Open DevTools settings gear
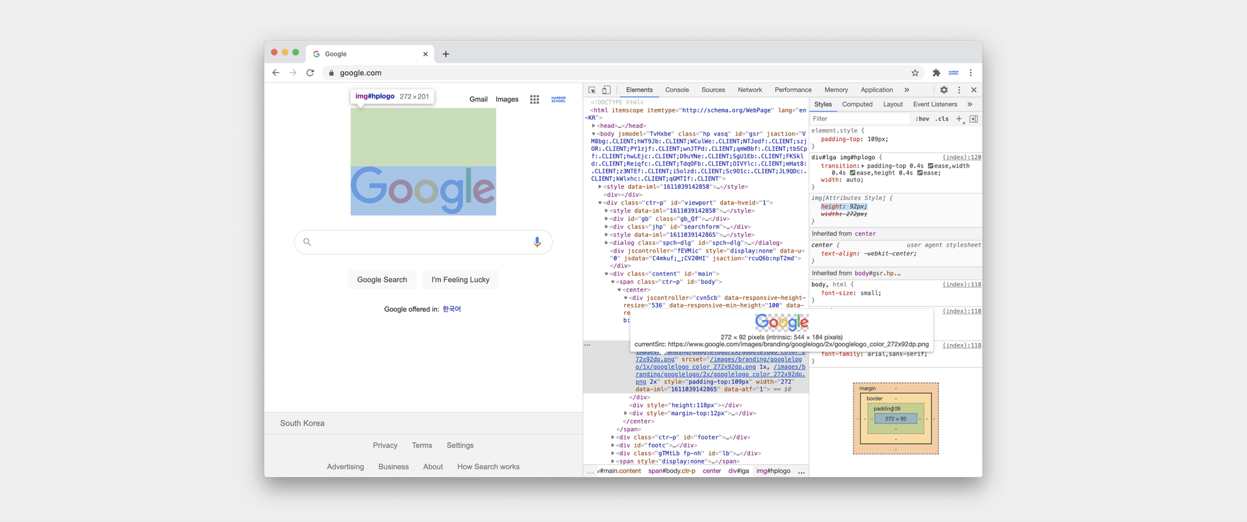The image size is (1247, 522). [x=944, y=90]
